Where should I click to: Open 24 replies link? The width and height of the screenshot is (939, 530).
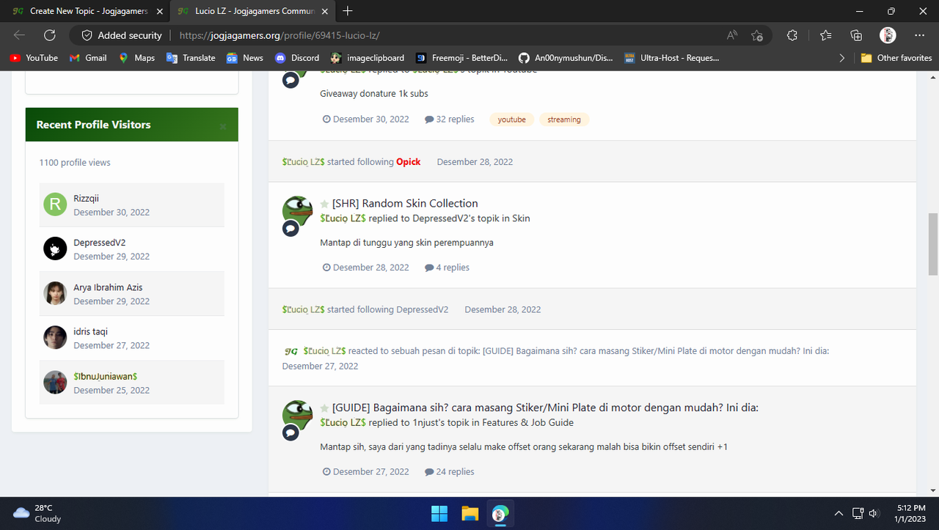(x=450, y=472)
